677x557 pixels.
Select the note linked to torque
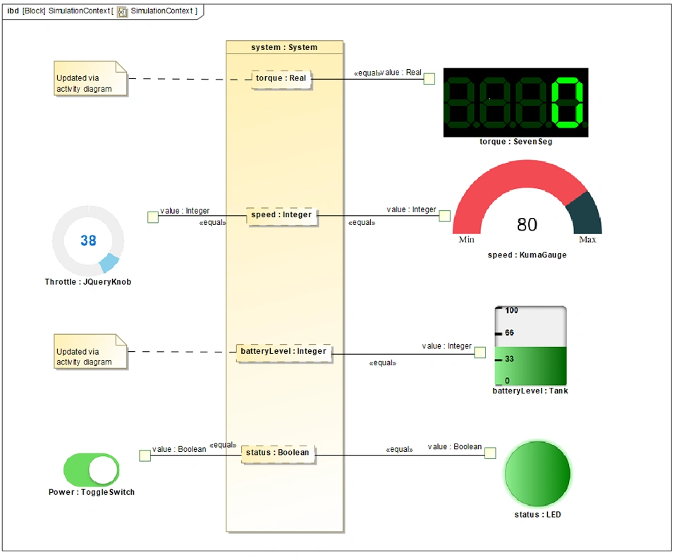click(x=91, y=78)
